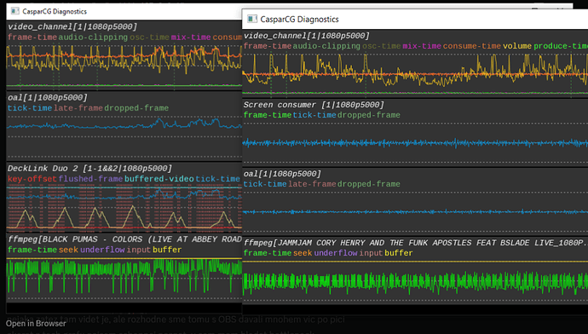This screenshot has width=588, height=334.
Task: Select tick-time label in Screen consumer section
Action: 314,115
